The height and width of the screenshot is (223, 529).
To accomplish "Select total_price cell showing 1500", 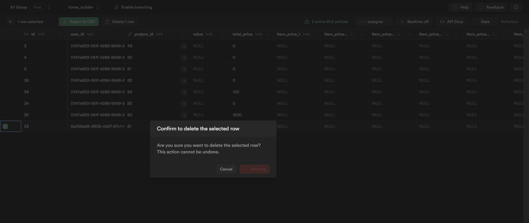I will coord(252,115).
